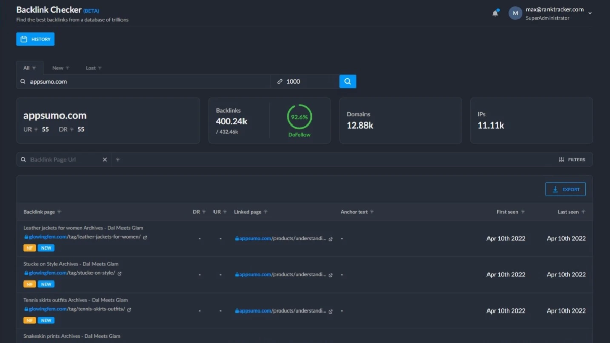Click the M user avatar

[515, 13]
